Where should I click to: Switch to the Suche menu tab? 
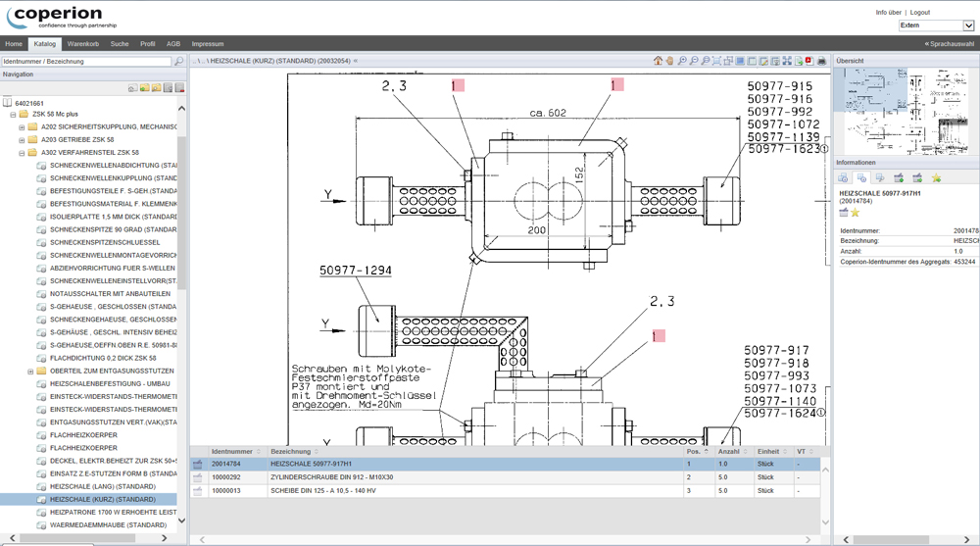pos(119,44)
